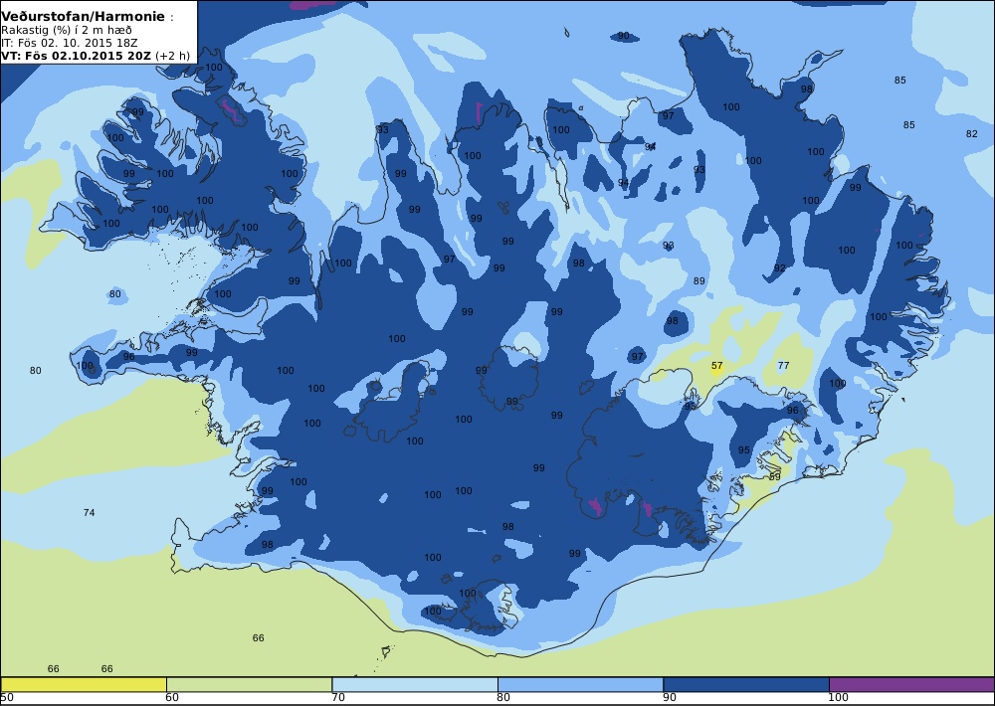
Task: Click the 'Rakastig (%) í 2 m hæð' label
Action: (67, 30)
